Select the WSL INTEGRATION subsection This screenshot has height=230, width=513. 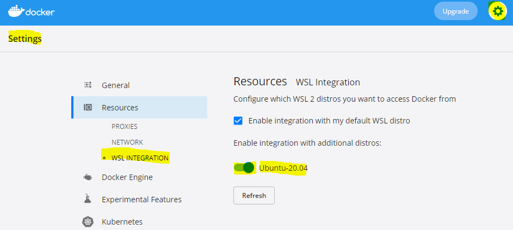[140, 158]
